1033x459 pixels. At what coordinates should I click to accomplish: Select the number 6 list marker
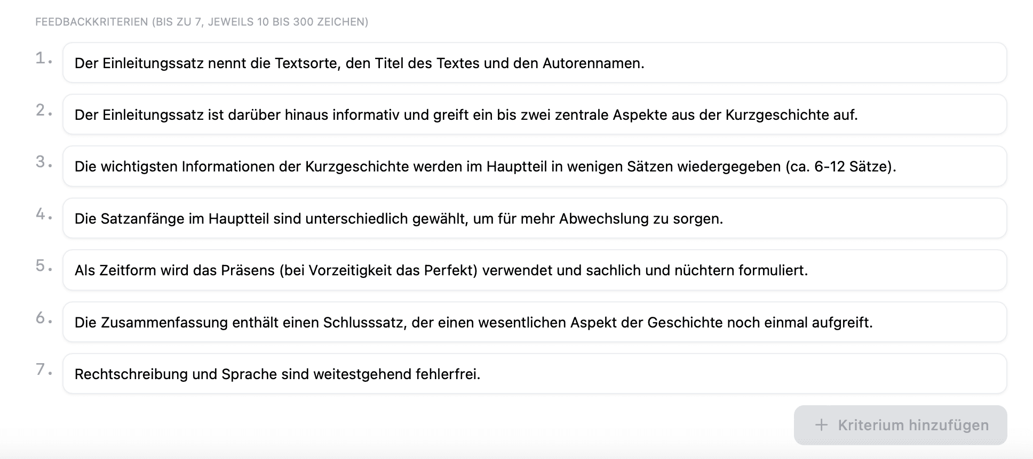pyautogui.click(x=41, y=318)
